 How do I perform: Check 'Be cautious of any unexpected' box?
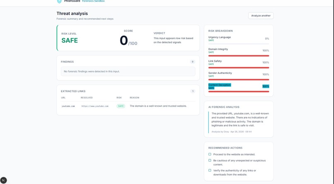tap(210, 160)
